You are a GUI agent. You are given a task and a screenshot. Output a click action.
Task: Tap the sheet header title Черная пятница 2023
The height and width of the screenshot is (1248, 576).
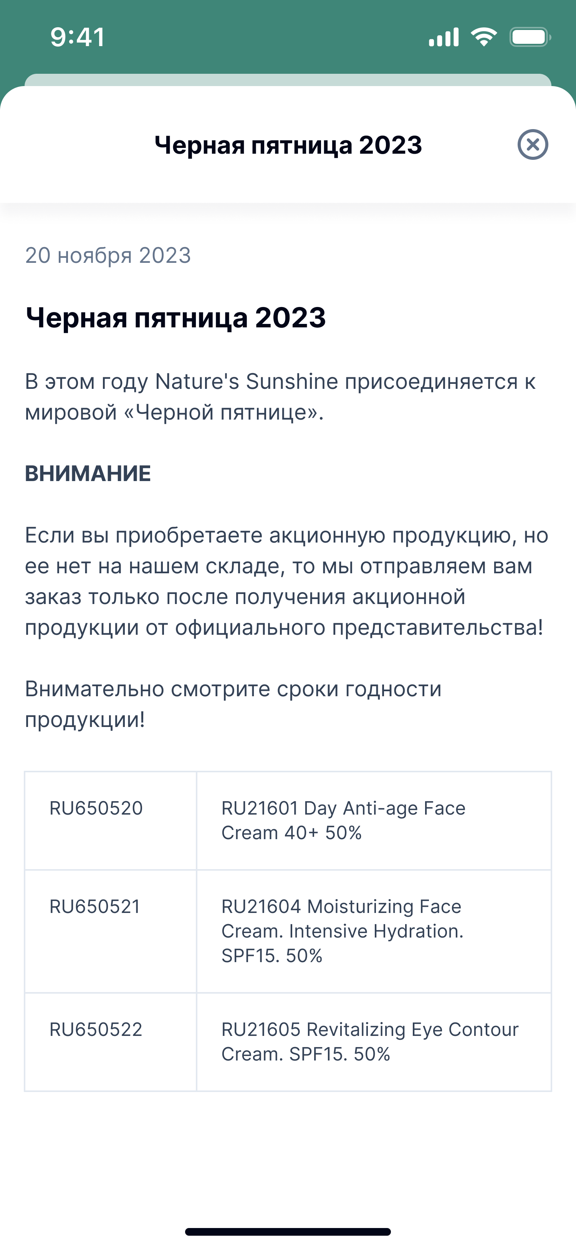point(288,145)
